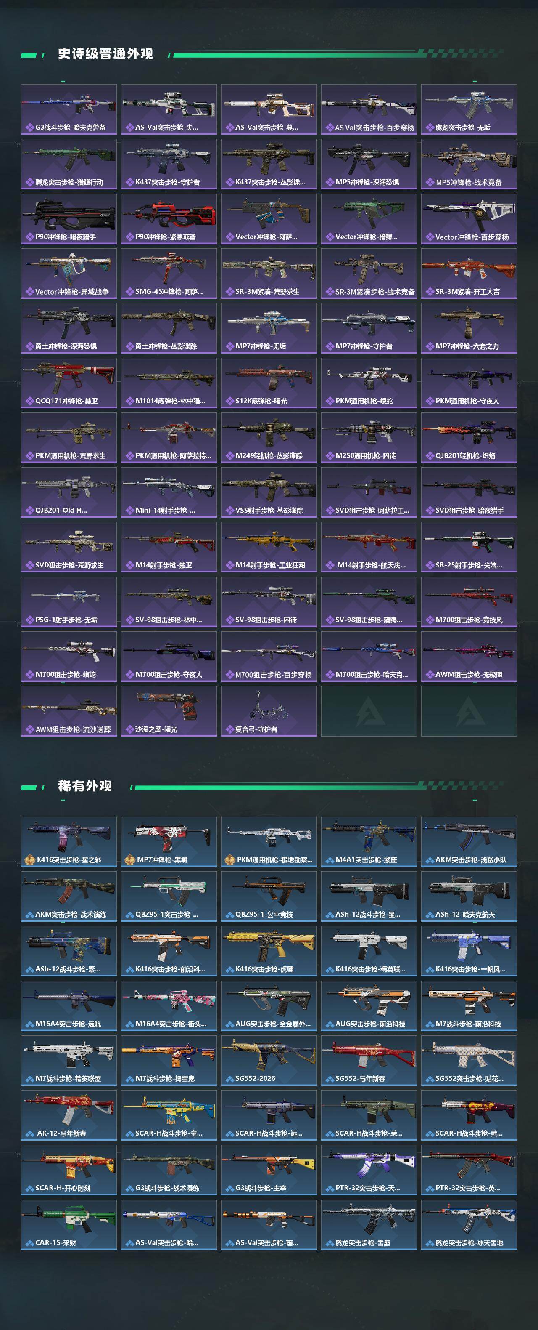This screenshot has height=1330, width=538.
Task: Choose the AWM狙击步枪-无极限 card
Action: (x=469, y=657)
